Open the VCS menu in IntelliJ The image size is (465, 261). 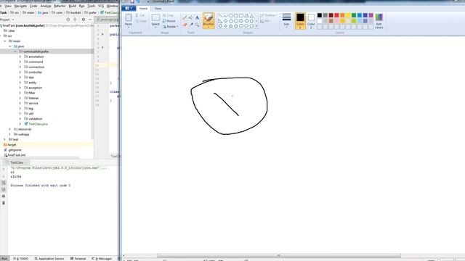101,6
